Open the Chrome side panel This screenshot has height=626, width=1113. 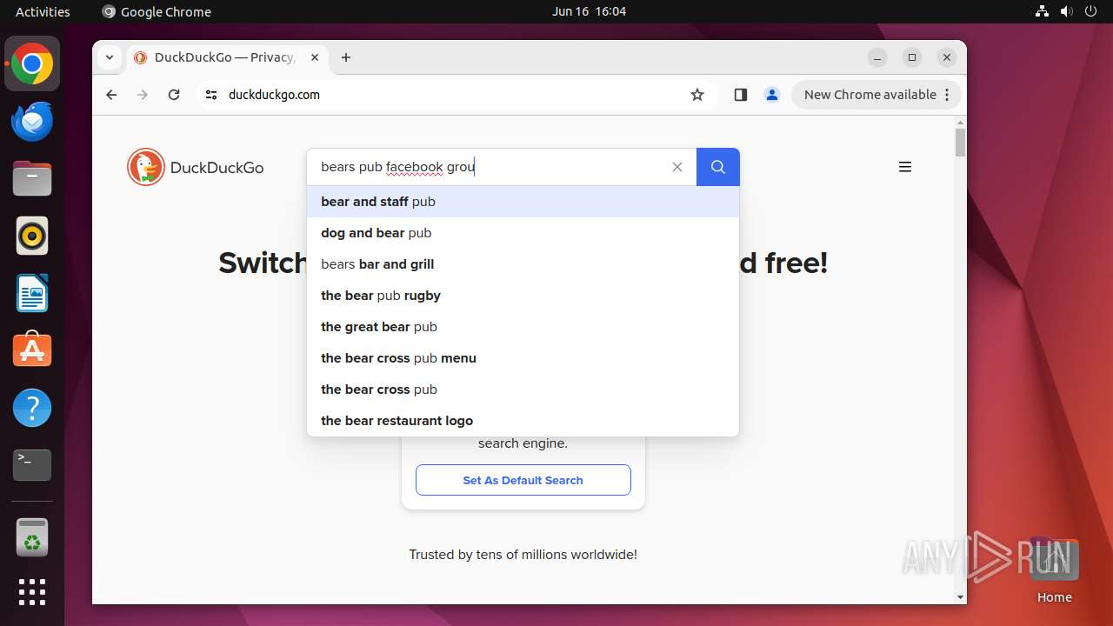741,95
